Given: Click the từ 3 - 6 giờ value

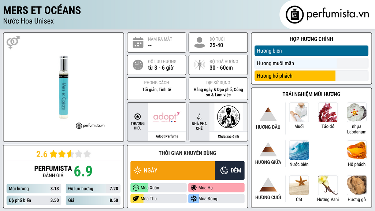Looking at the screenshot, I should (x=161, y=68).
